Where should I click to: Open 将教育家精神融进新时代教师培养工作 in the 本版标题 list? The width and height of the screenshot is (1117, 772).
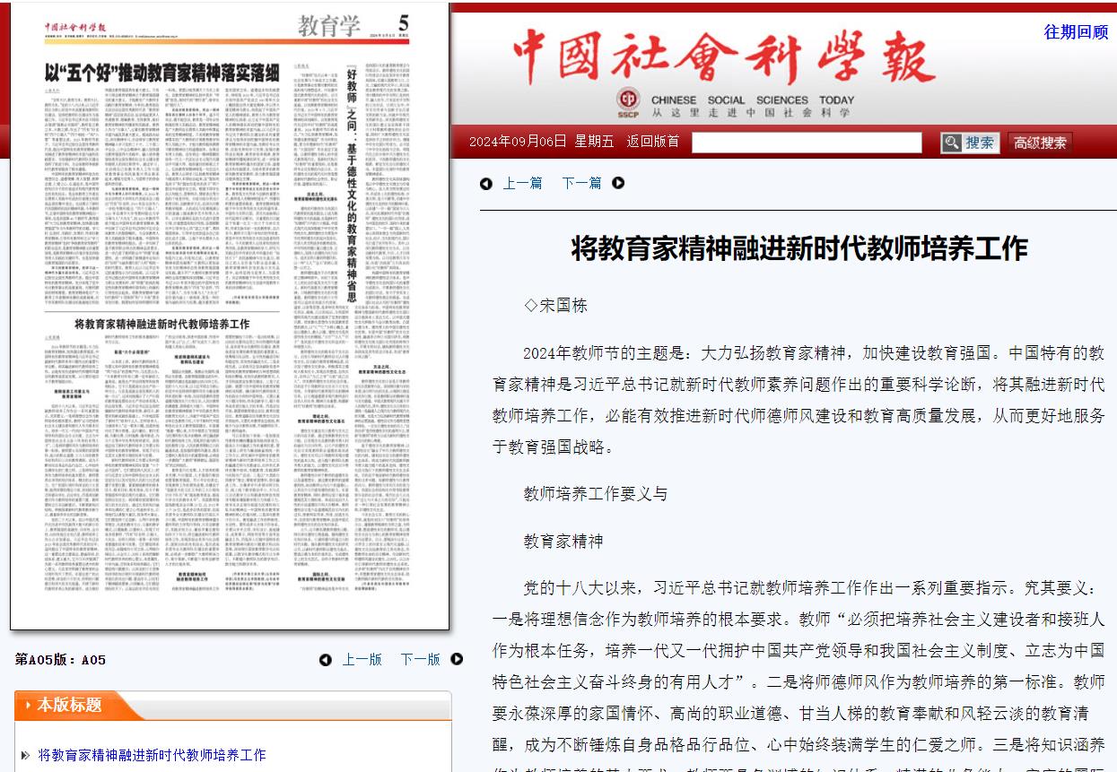tap(152, 755)
